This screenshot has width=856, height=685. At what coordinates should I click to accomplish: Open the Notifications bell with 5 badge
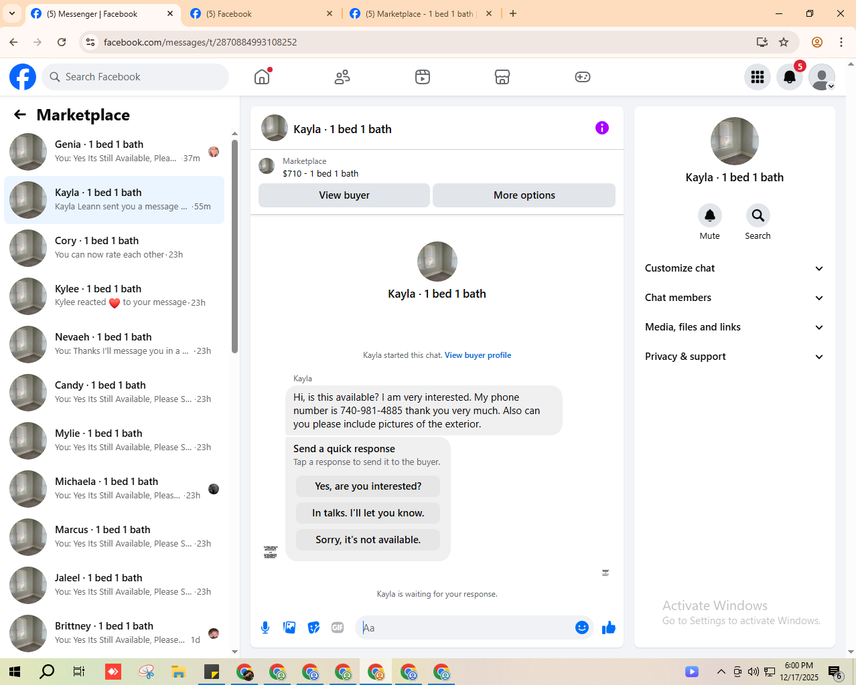click(790, 77)
